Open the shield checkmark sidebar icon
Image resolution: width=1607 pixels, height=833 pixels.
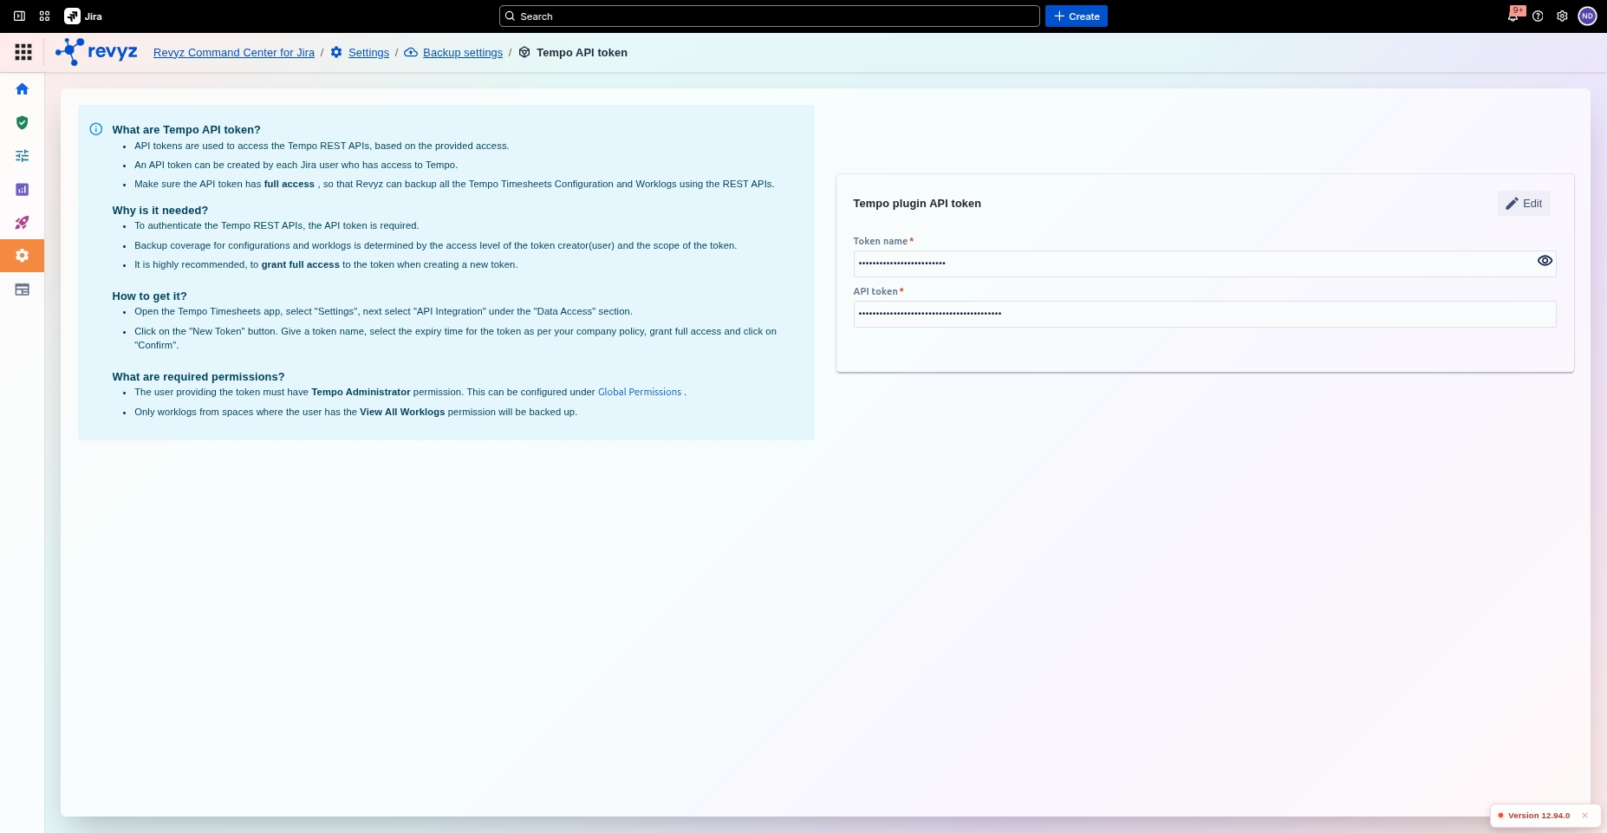(23, 122)
